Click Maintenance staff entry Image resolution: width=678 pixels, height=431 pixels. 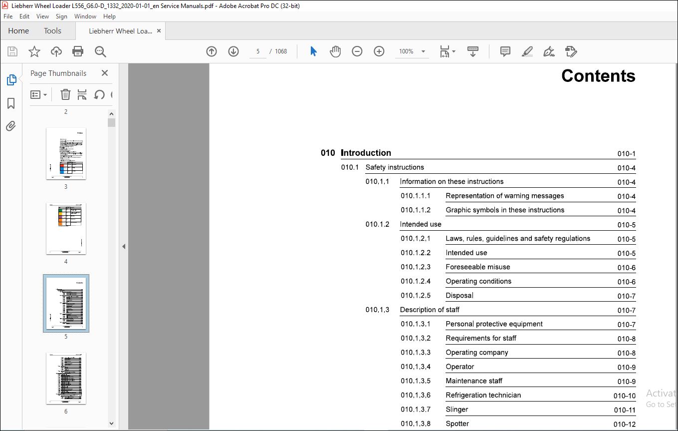click(x=474, y=381)
